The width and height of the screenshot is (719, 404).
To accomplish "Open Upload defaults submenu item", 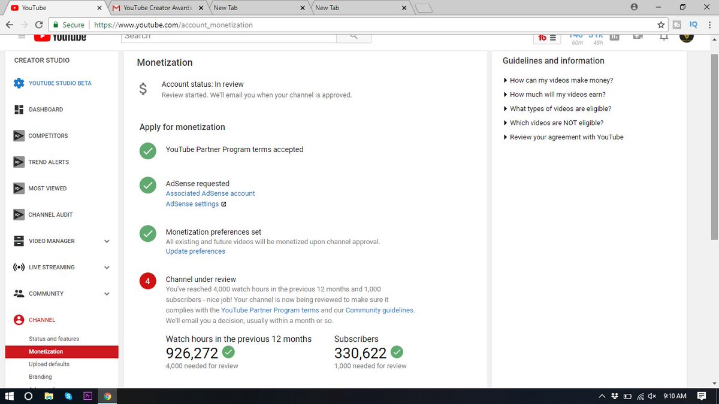I will coord(49,364).
